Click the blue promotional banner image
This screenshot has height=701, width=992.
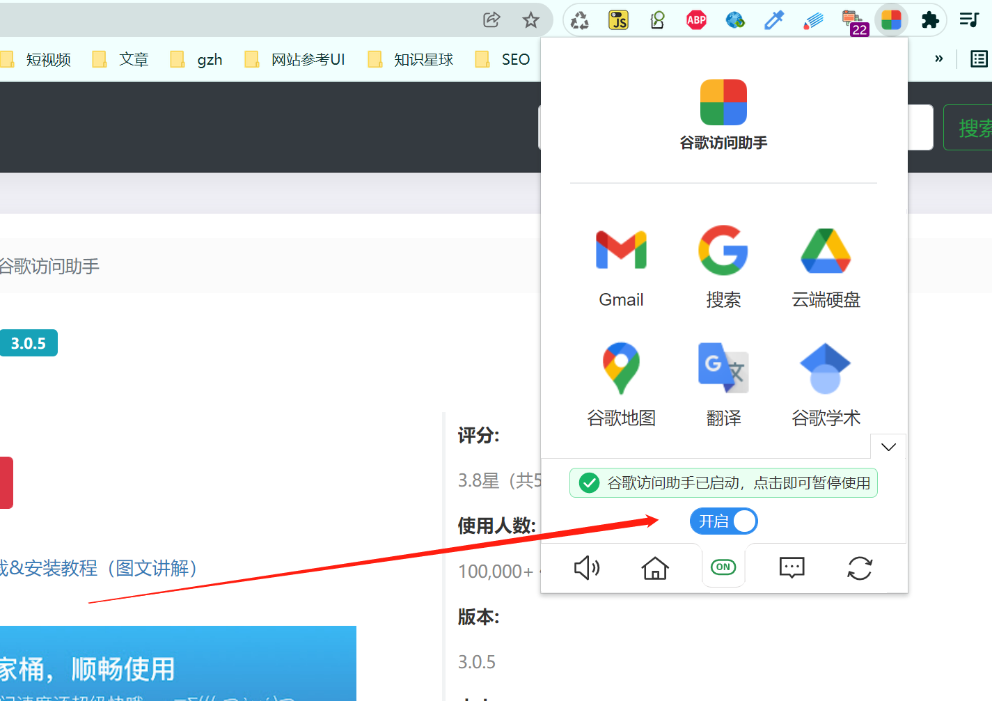coord(178,663)
